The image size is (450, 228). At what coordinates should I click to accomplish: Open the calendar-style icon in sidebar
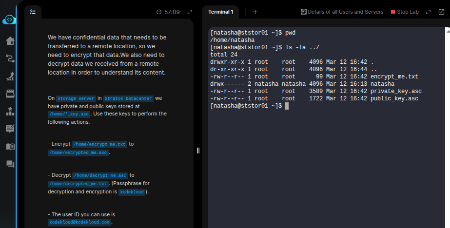click(x=10, y=93)
